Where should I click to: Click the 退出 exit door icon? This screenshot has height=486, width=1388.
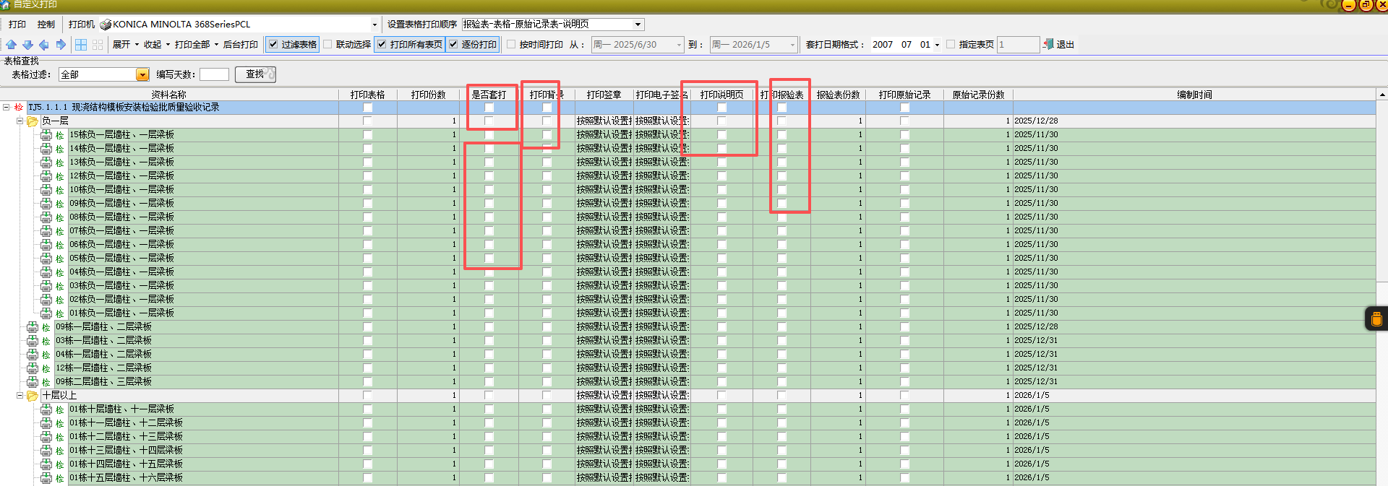[1048, 45]
